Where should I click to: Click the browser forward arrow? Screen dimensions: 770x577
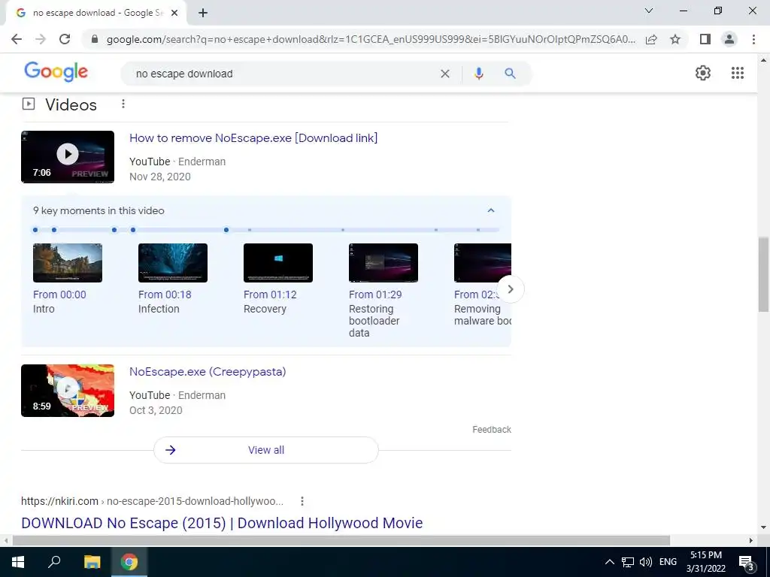pos(41,39)
